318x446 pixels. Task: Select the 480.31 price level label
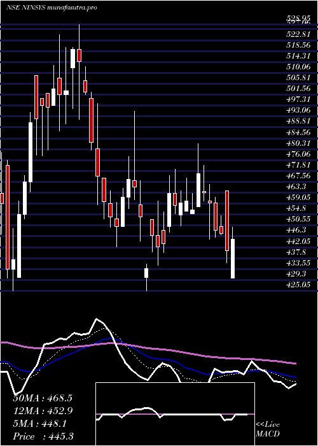pyautogui.click(x=298, y=143)
